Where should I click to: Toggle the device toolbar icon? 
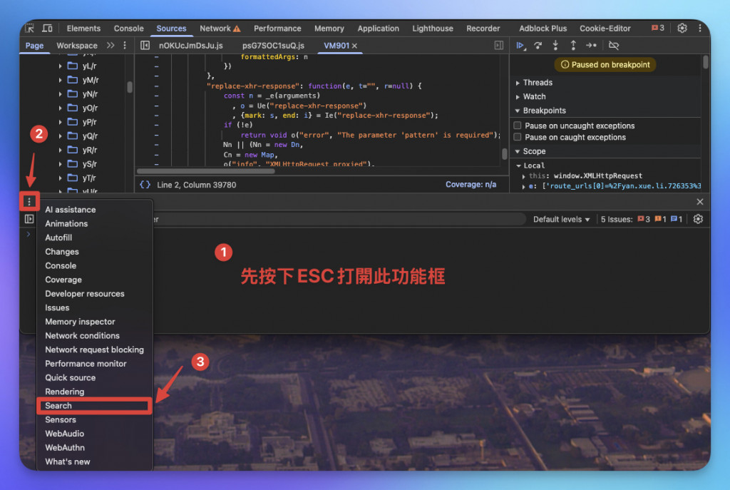tap(48, 29)
